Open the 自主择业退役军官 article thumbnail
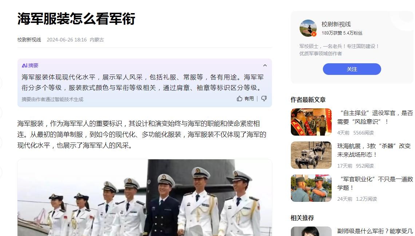The width and height of the screenshot is (415, 236). tap(311, 122)
